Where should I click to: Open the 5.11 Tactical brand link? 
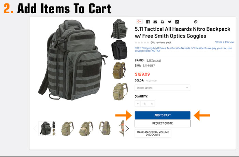[154, 61]
